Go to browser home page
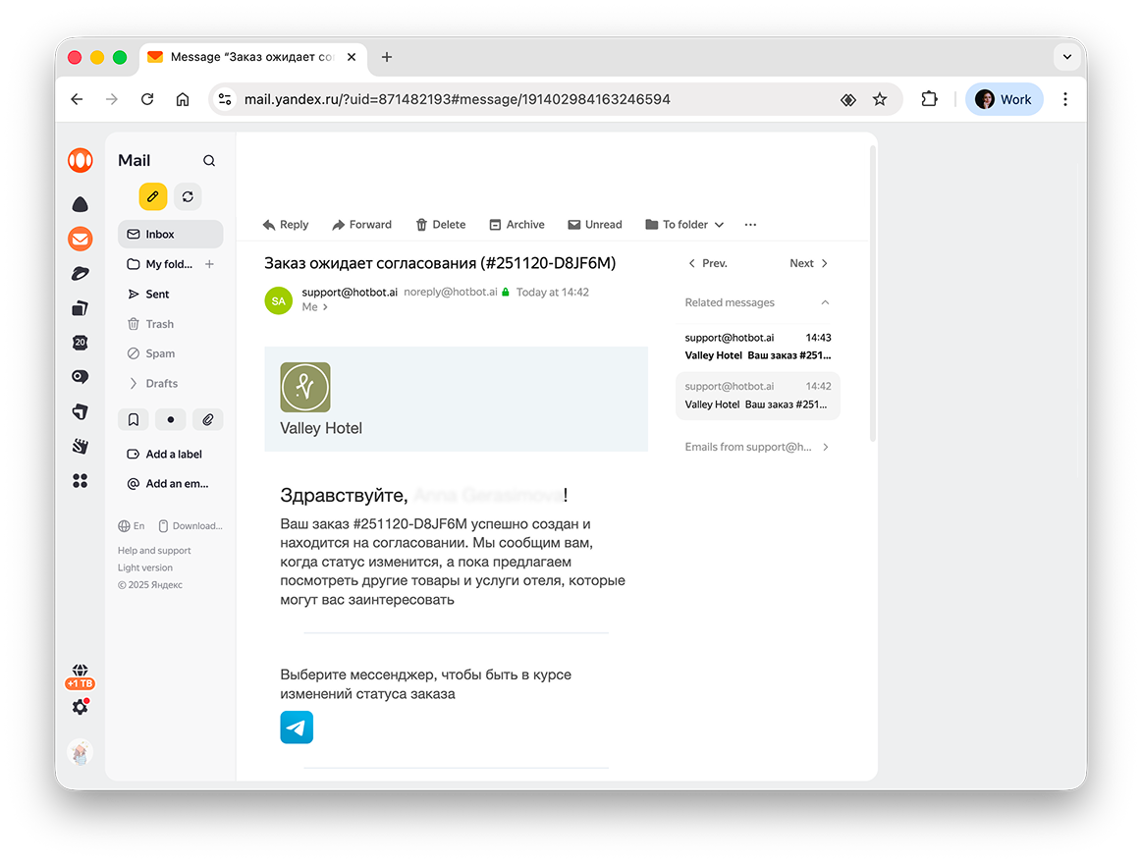Viewport: 1142px width, 863px height. point(183,99)
